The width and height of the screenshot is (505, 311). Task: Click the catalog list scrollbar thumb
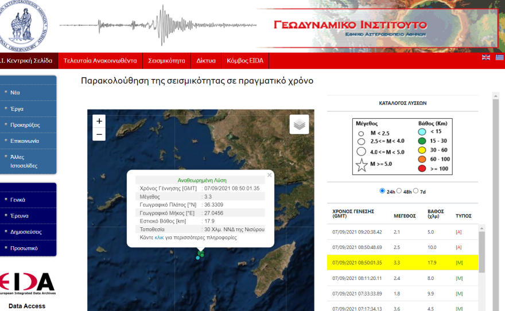482,252
